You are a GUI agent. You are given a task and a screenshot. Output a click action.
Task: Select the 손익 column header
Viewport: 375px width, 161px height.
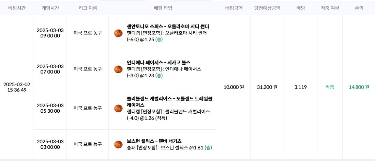tap(359, 8)
